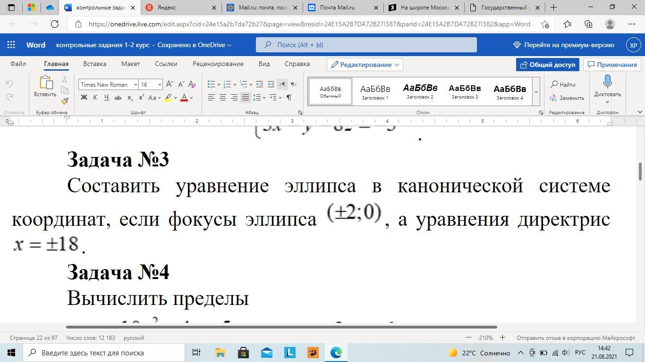Apply subscript formatting
Screen dimensions: 645x362
tap(130, 98)
